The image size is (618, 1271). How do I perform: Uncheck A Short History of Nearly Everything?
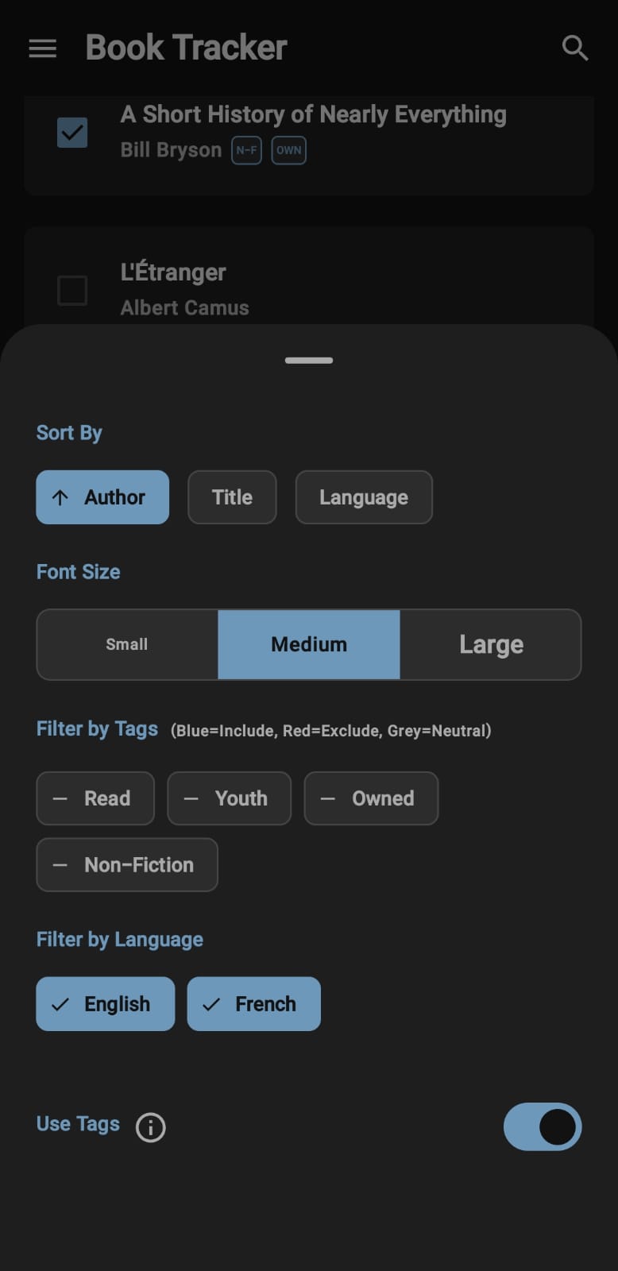[x=72, y=133]
